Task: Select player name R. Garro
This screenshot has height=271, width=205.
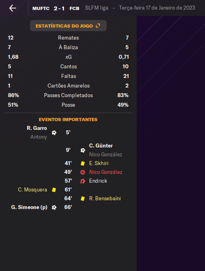Action: 37,128
